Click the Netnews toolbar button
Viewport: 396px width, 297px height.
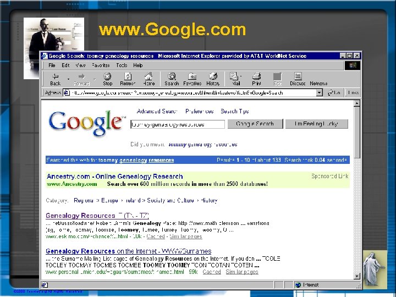click(x=318, y=84)
